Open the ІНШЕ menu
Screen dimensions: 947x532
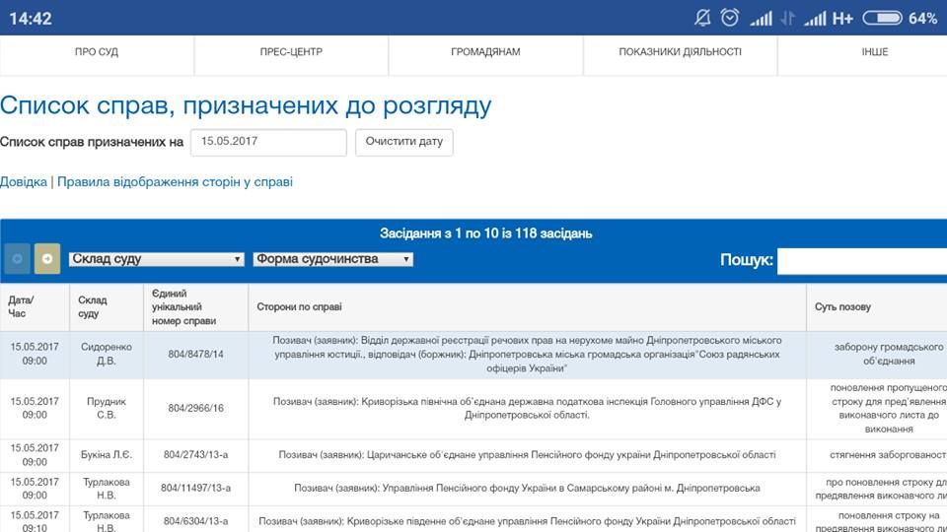pos(875,52)
